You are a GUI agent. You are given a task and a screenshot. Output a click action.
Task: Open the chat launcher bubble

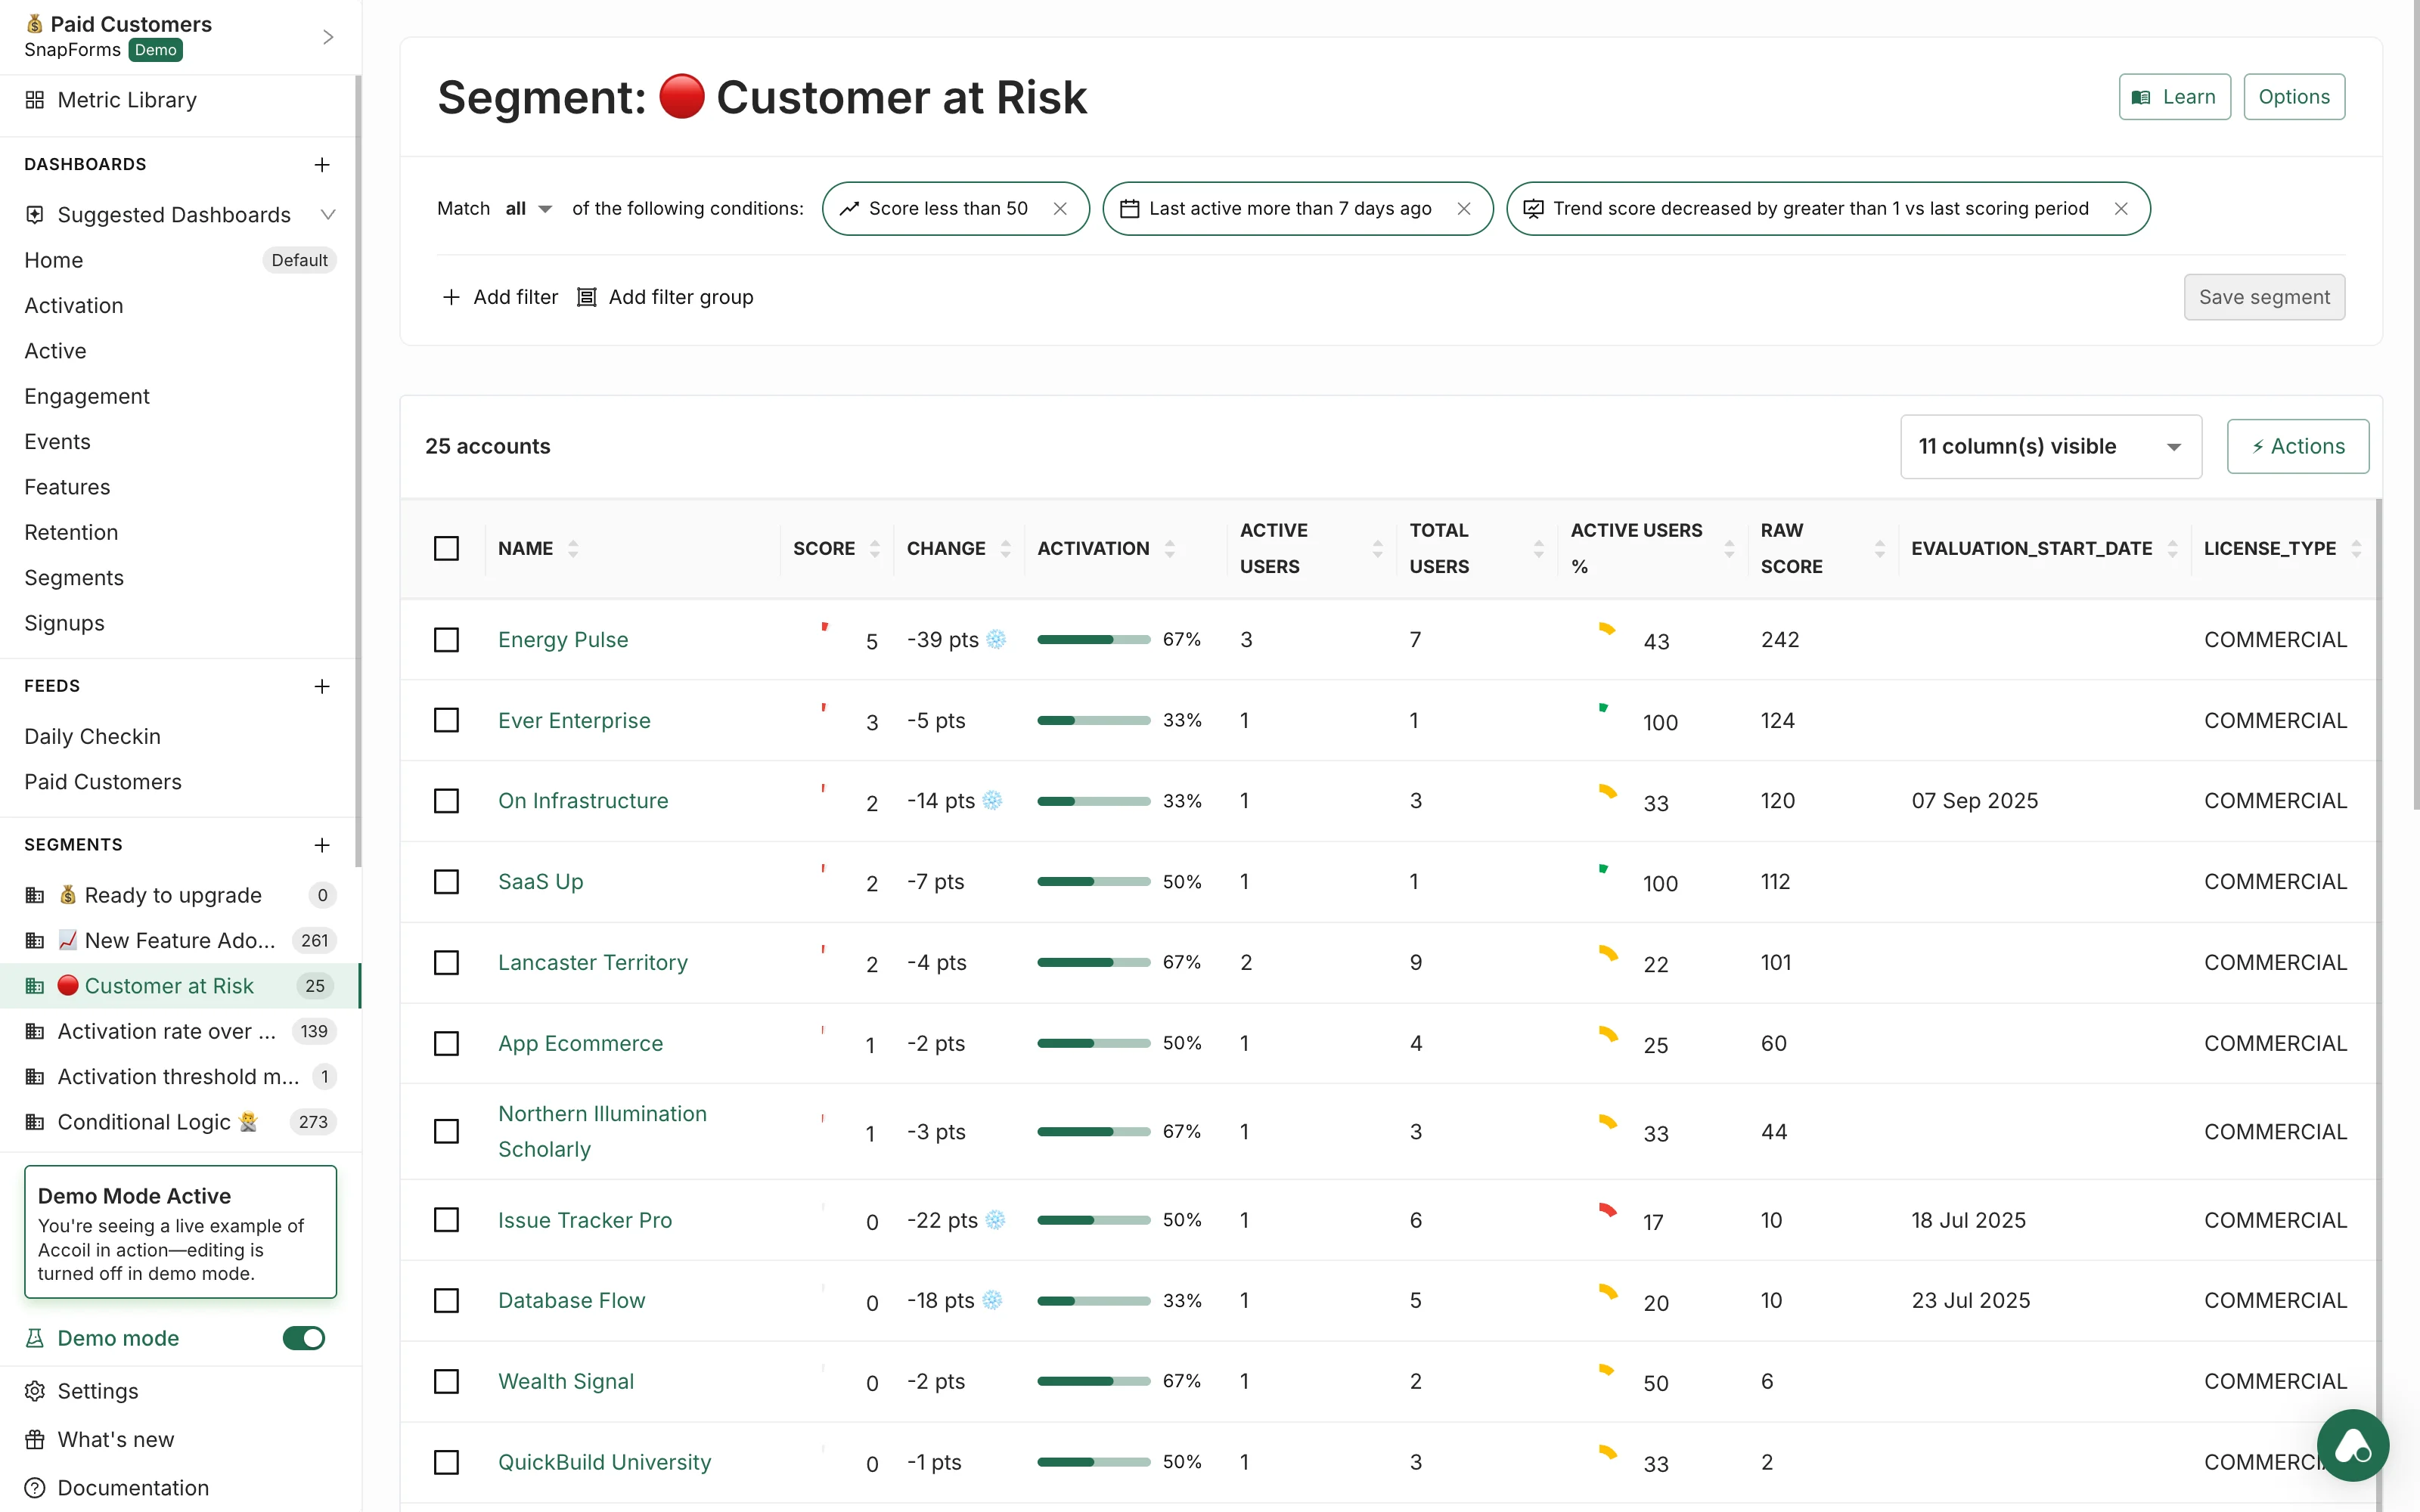[2353, 1445]
